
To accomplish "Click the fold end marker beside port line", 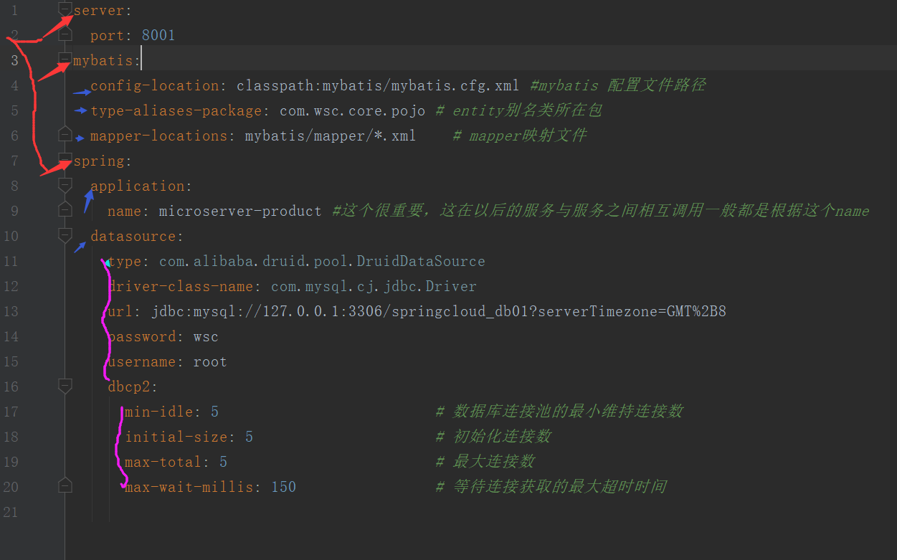I will coord(65,34).
